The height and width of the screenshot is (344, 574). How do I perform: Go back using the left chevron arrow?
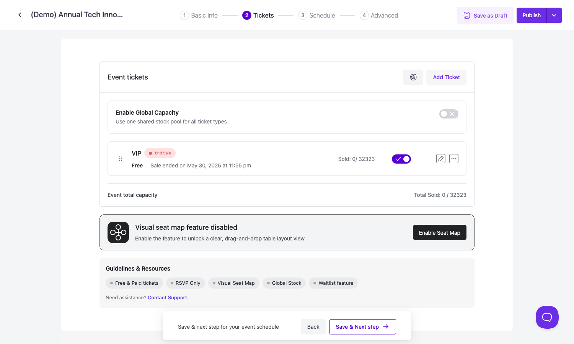point(20,15)
